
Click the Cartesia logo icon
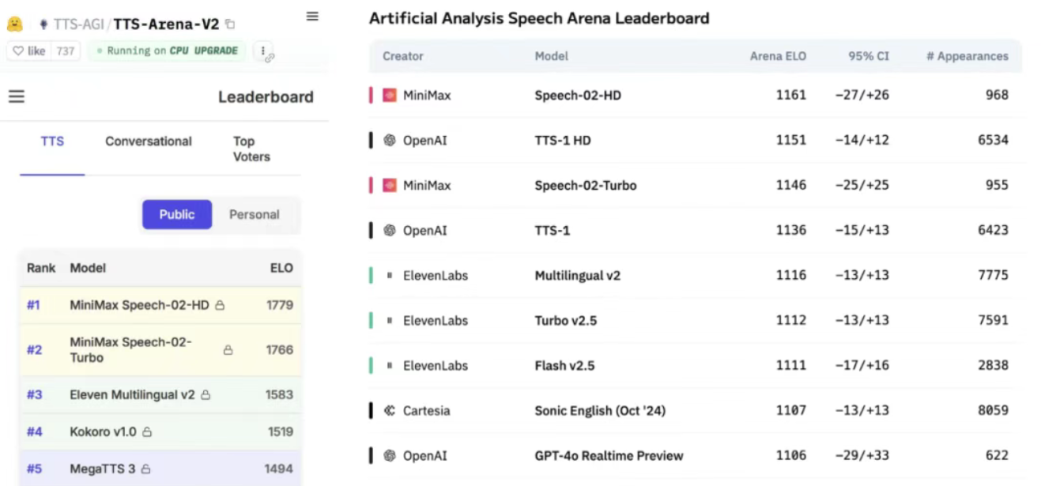(390, 410)
